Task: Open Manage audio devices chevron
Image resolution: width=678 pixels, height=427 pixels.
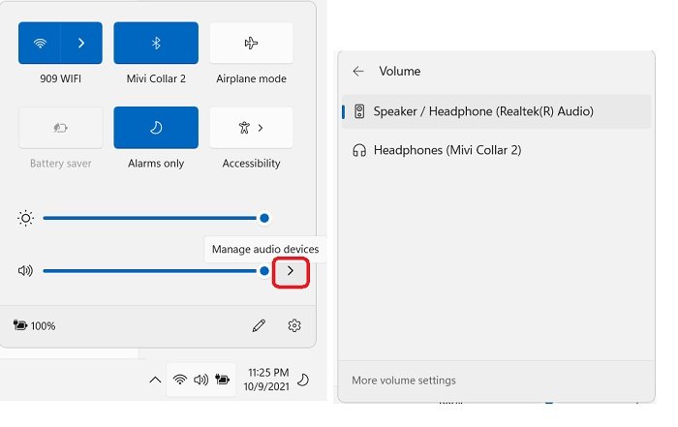Action: pyautogui.click(x=291, y=272)
